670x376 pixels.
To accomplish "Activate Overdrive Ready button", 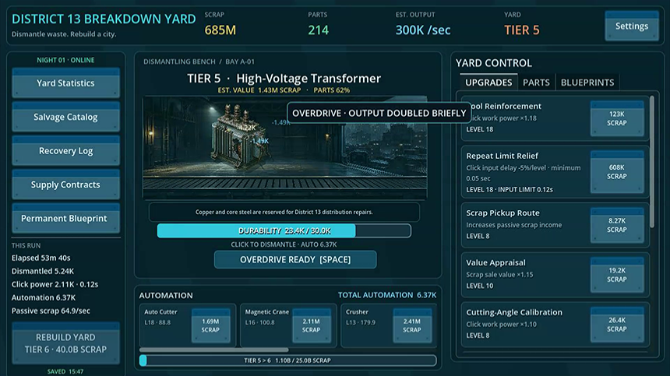I will (295, 259).
